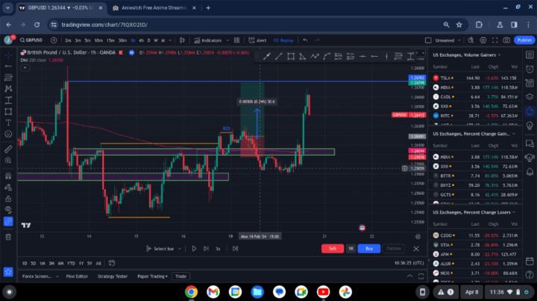Open the Indicators dialog
The image size is (537, 301).
[x=208, y=40]
